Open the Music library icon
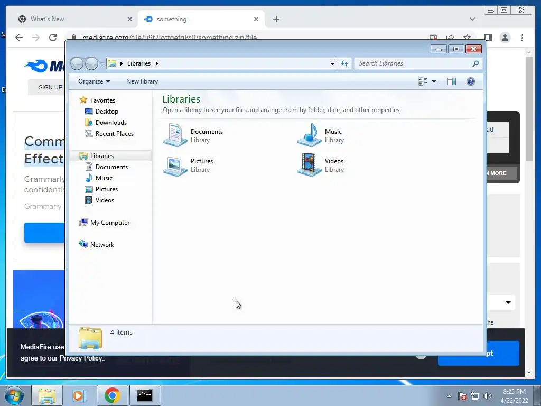 click(309, 135)
